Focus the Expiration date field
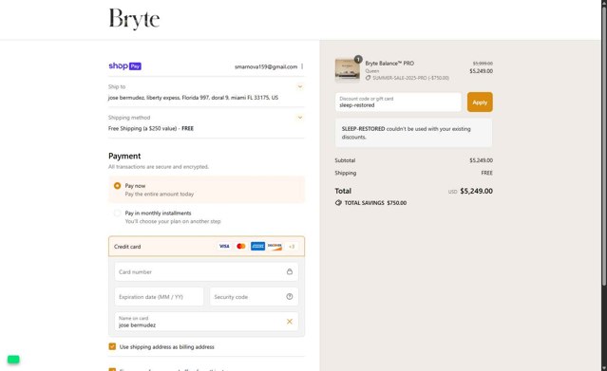The image size is (607, 371). tap(159, 297)
